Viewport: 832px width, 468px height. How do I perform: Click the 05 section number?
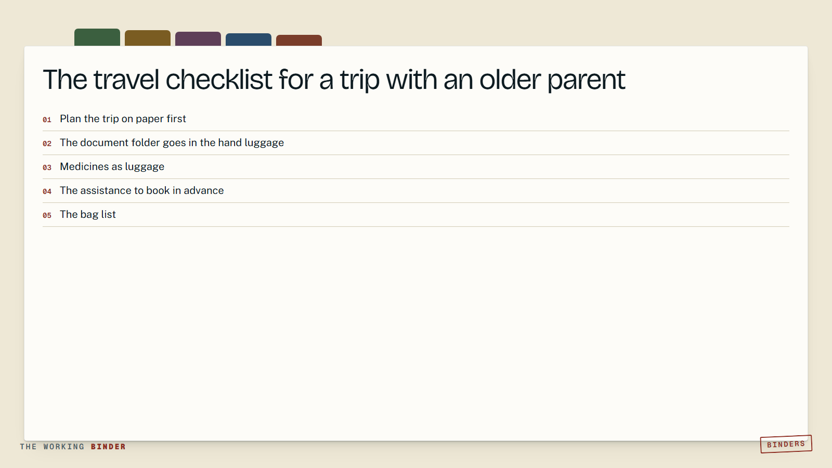(x=47, y=215)
